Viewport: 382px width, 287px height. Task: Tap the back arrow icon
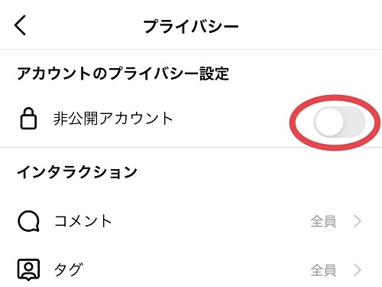(20, 25)
